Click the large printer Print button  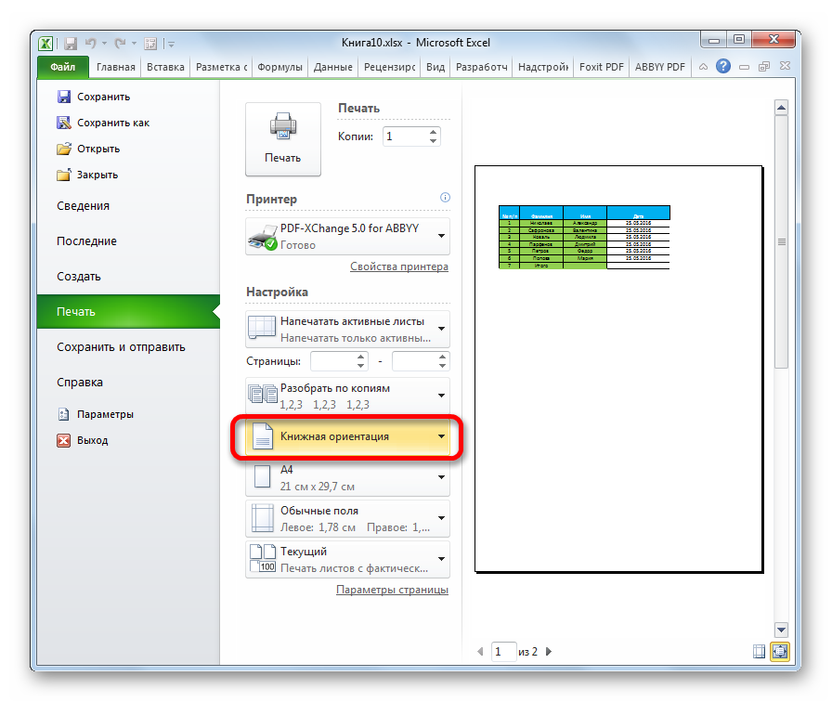(282, 138)
